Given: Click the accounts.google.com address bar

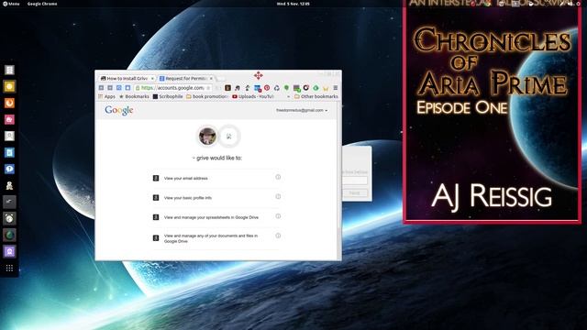Looking at the screenshot, I should pyautogui.click(x=172, y=88).
